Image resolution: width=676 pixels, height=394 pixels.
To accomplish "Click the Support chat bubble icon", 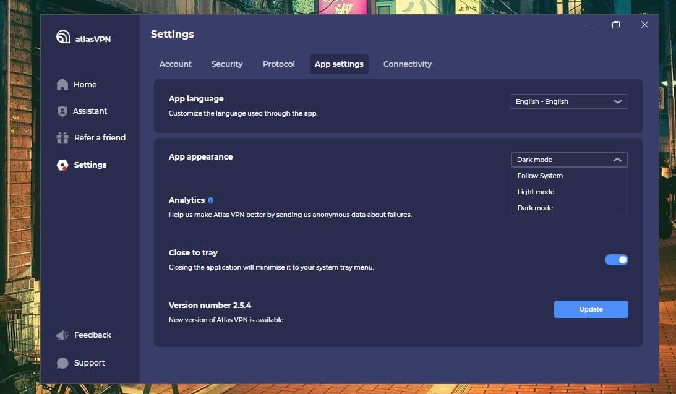I will [62, 363].
